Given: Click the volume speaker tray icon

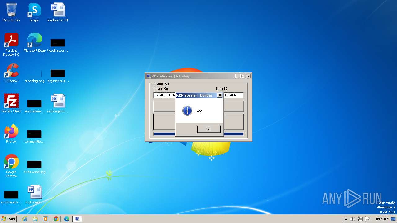Looking at the screenshot, I should coord(353,219).
